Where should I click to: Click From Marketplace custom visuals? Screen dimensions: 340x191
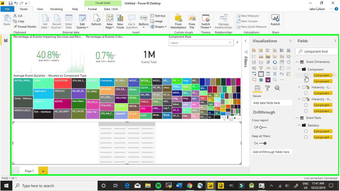(x=178, y=22)
